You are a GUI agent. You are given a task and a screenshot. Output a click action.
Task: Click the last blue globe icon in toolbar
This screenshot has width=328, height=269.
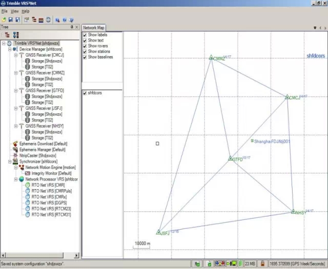[71, 20]
